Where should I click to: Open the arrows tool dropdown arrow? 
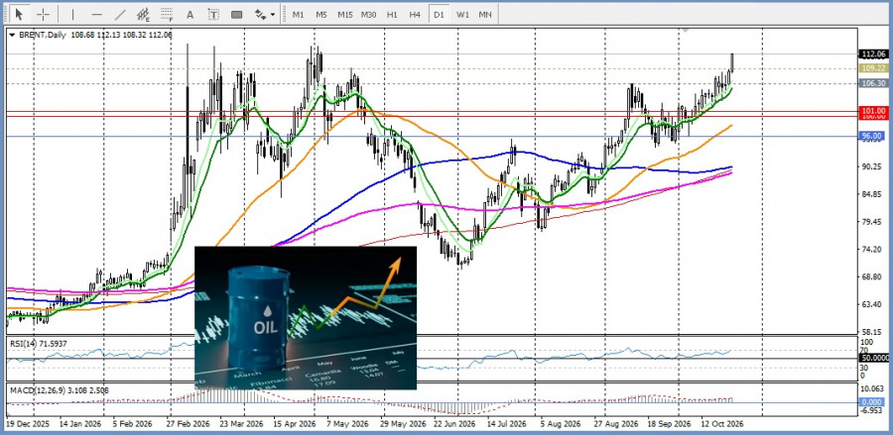point(274,15)
